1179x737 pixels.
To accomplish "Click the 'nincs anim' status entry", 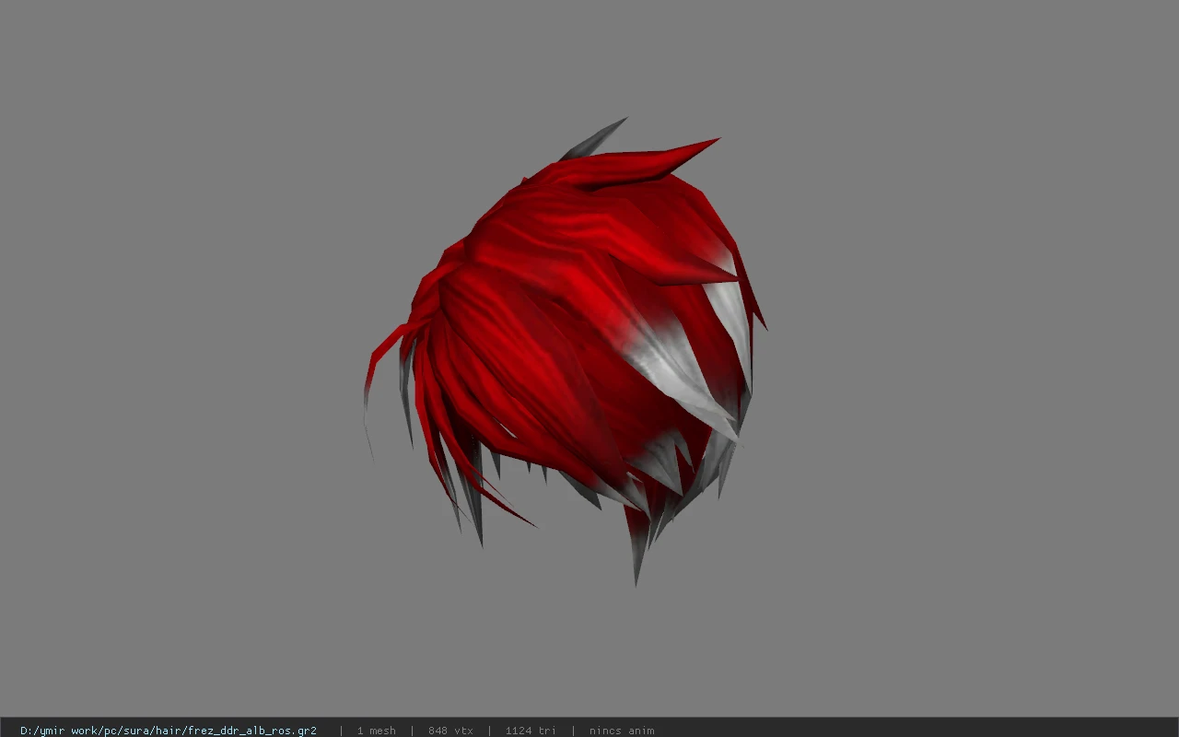I will click(622, 731).
